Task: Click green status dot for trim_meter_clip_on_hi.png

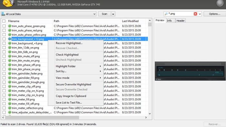Action: click(10, 91)
